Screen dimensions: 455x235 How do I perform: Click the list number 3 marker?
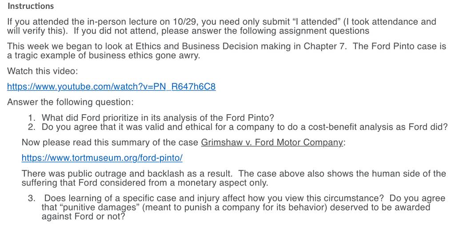click(32, 198)
